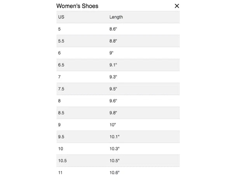The image size is (233, 189).
Task: Click the Length column header
Action: [x=116, y=17]
